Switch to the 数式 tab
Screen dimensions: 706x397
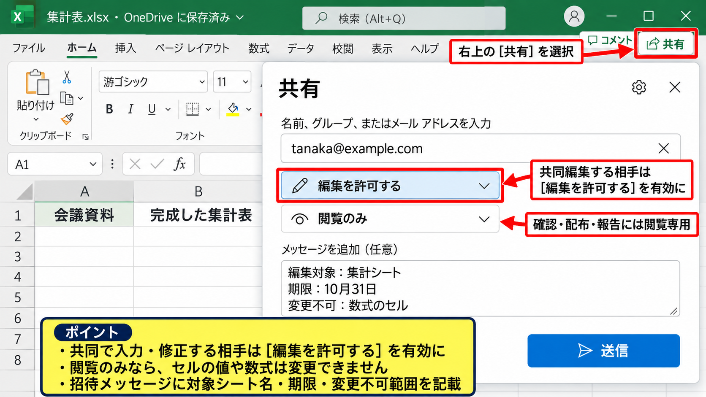259,49
